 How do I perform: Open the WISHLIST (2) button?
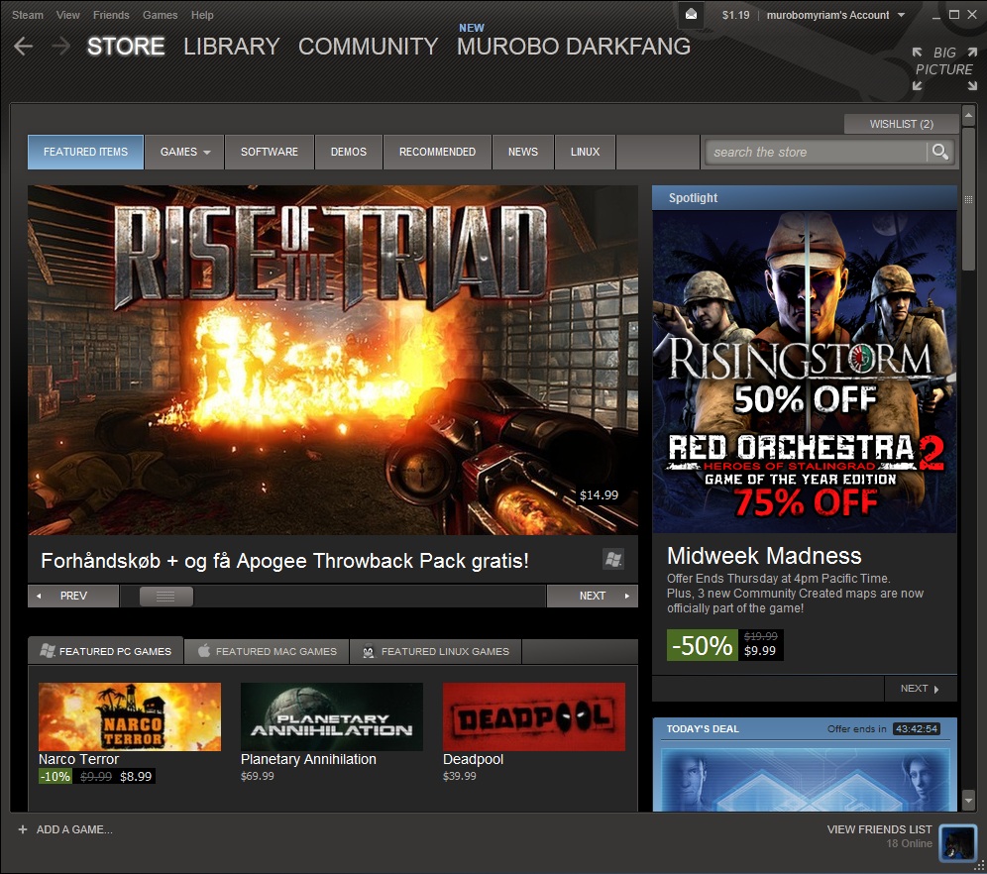(902, 124)
